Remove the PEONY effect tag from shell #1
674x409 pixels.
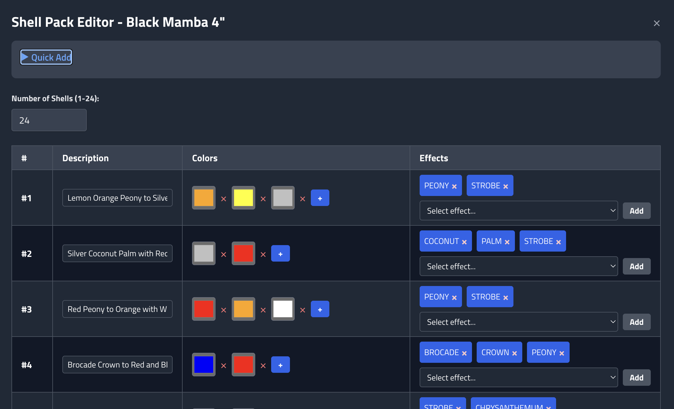pos(454,186)
